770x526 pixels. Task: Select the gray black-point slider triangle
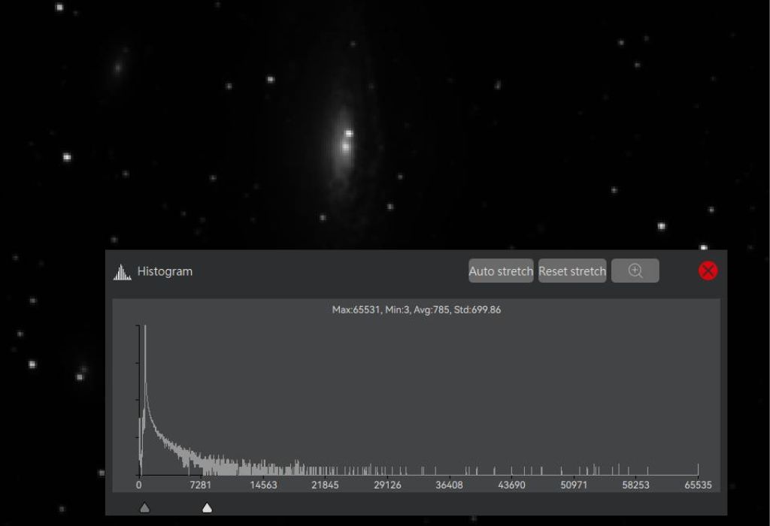pyautogui.click(x=145, y=508)
